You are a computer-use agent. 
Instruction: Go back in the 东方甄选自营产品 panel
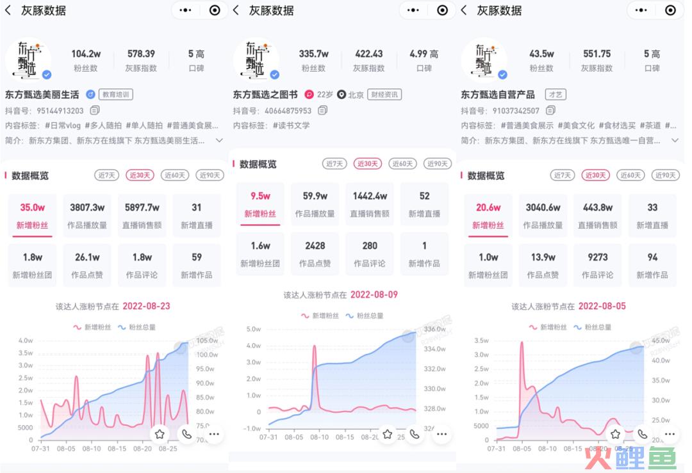(463, 10)
